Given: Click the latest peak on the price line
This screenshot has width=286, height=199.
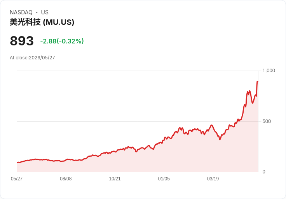Looking at the screenshot, I should point(257,81).
